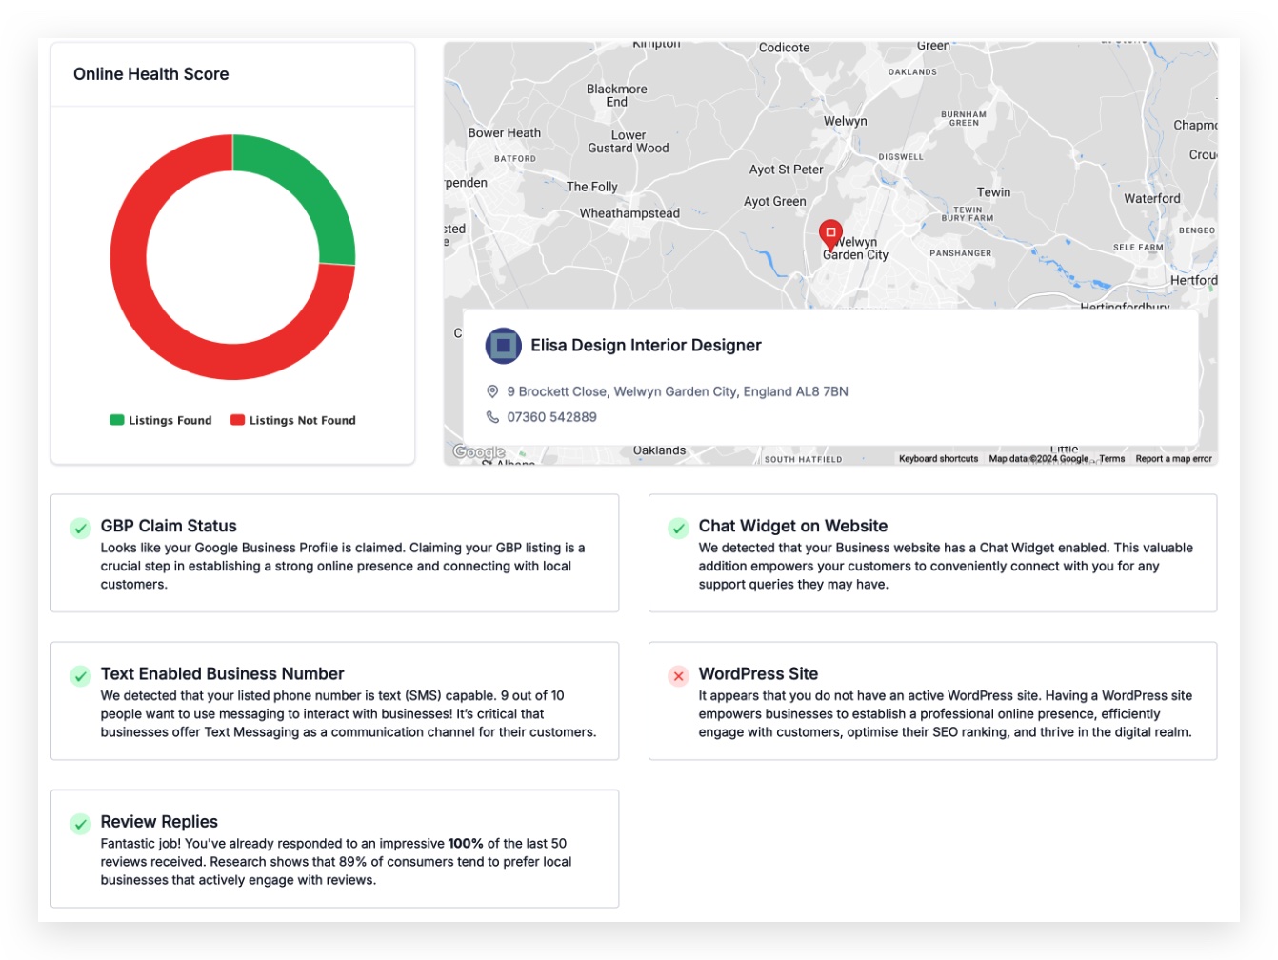
Task: Click the Blackmore End map label
Action: click(x=616, y=95)
